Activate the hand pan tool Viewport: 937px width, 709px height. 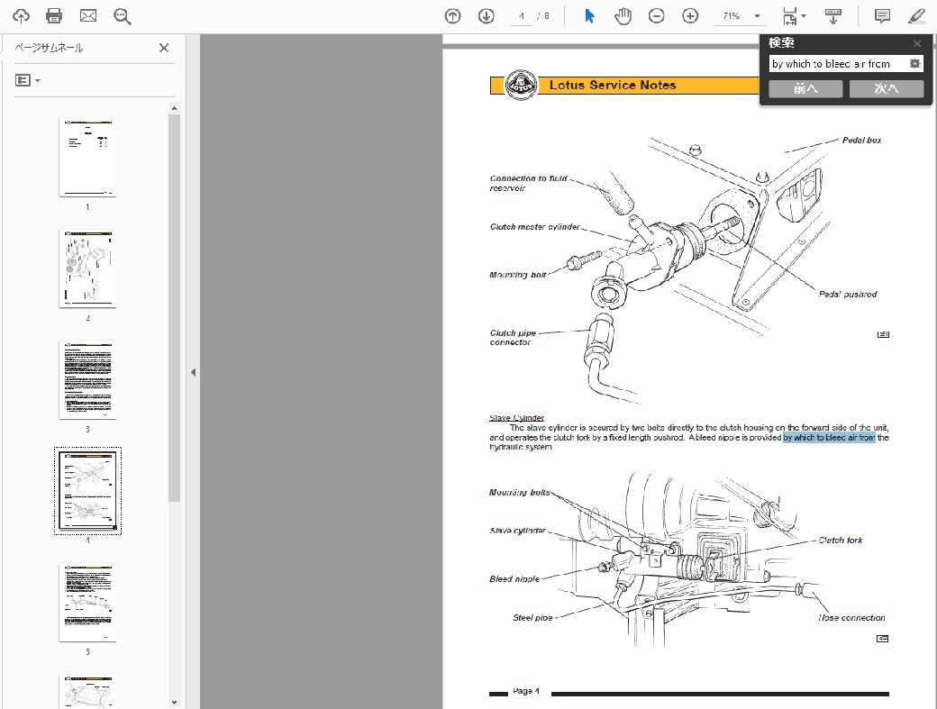(x=623, y=16)
